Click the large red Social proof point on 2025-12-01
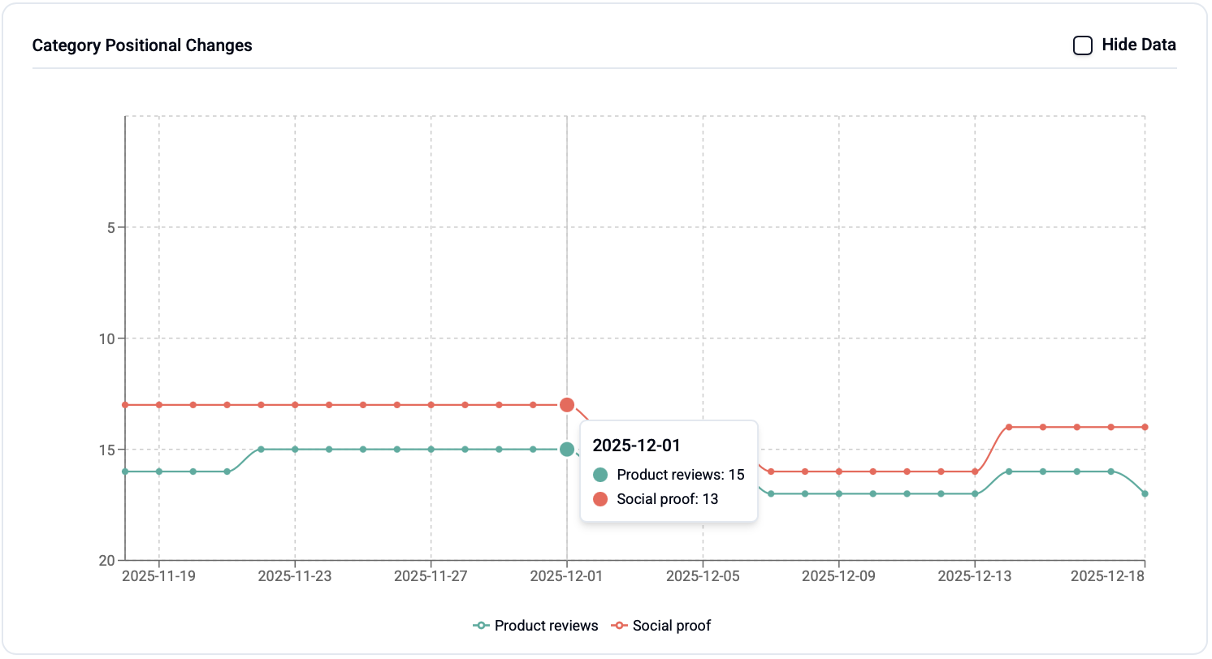 (567, 405)
